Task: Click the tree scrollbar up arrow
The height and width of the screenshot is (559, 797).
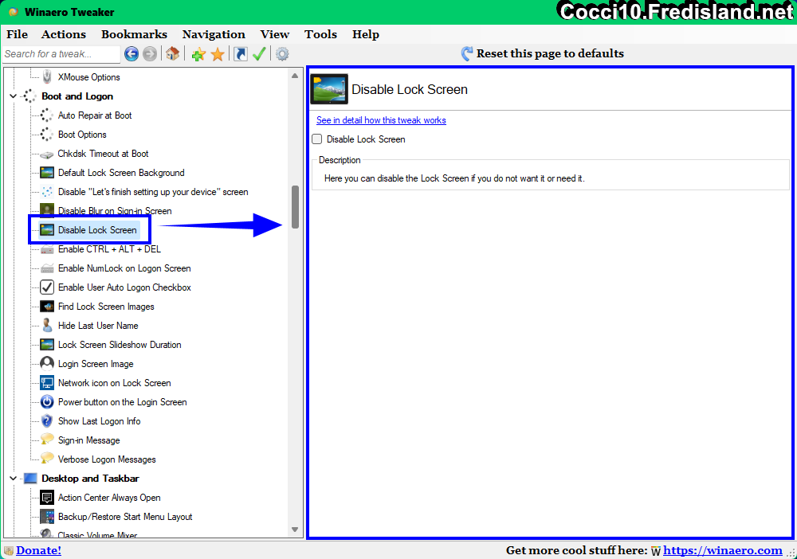Action: coord(295,76)
